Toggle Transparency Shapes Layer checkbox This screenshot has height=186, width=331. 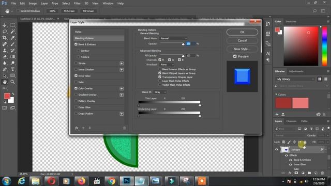(160, 77)
